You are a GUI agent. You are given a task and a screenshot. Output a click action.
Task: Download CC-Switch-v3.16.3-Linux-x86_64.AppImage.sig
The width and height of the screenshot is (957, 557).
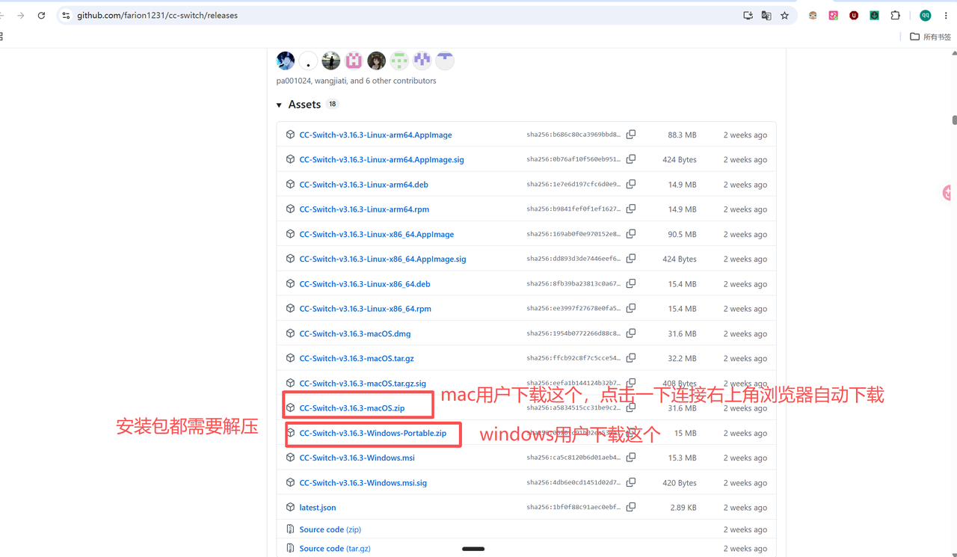pos(382,259)
